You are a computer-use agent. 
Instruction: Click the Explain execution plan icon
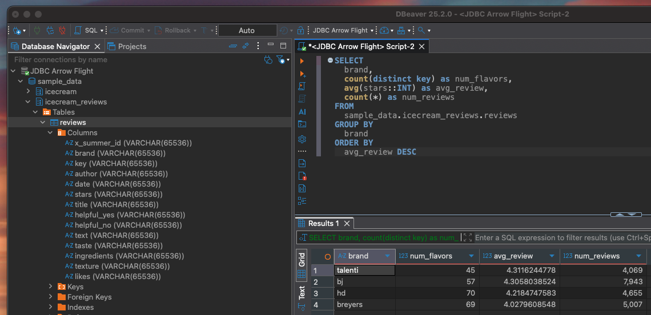tap(302, 99)
